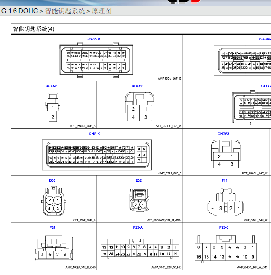Click KET_250DL_04F_W under CHG53
The width and height of the screenshot is (271, 275).
click(255, 173)
